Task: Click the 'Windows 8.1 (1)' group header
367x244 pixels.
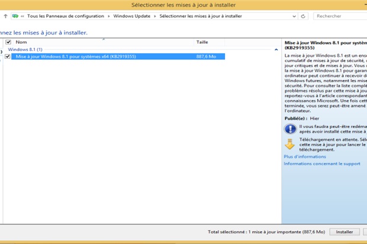Action: (x=25, y=49)
